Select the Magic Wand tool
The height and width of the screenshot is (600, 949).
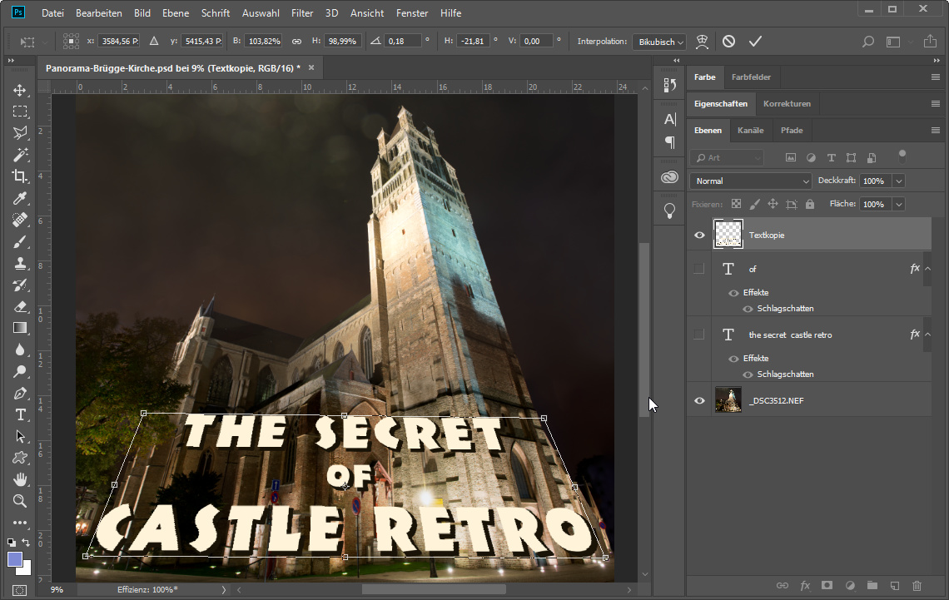point(20,155)
